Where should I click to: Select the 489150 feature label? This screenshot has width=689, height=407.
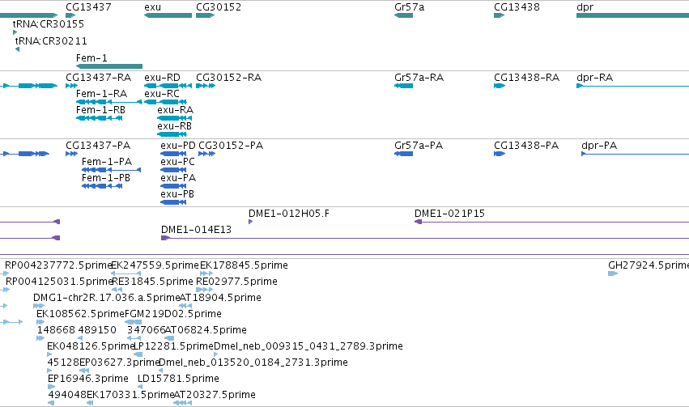point(97,330)
